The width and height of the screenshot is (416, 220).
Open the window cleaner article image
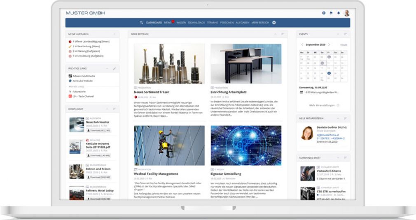click(169, 146)
